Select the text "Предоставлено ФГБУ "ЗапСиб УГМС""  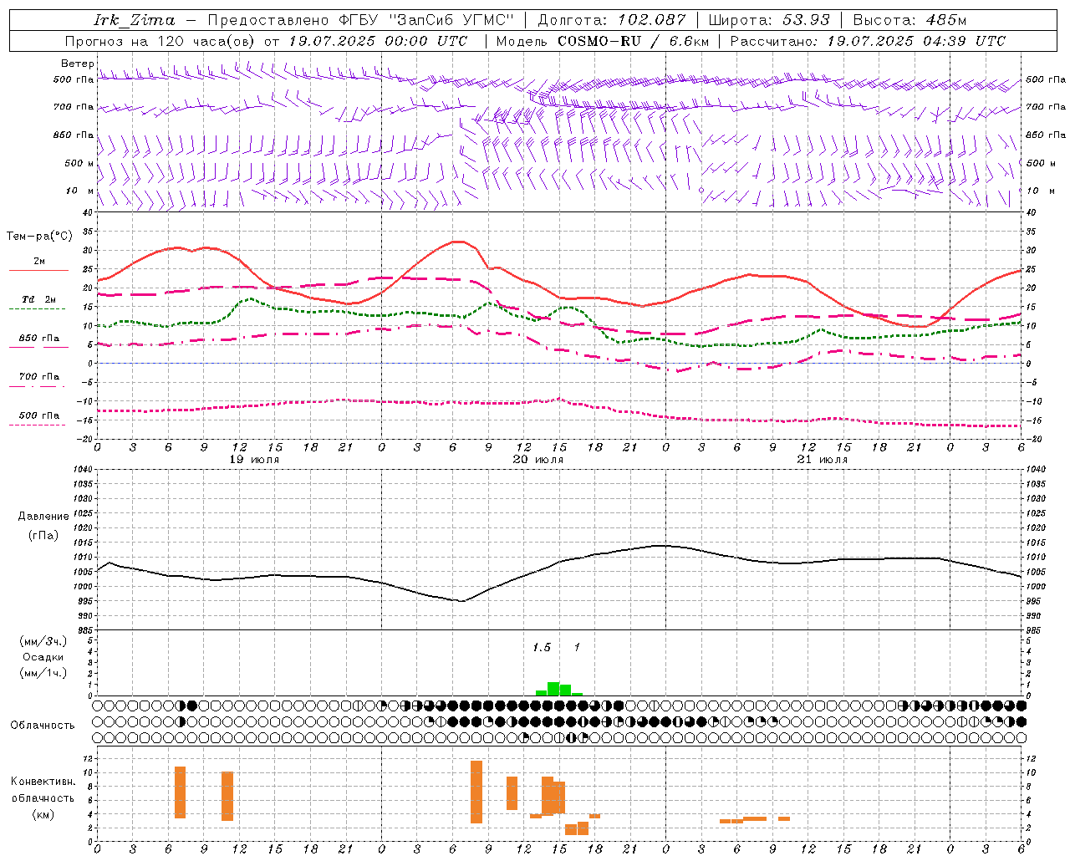360,20
